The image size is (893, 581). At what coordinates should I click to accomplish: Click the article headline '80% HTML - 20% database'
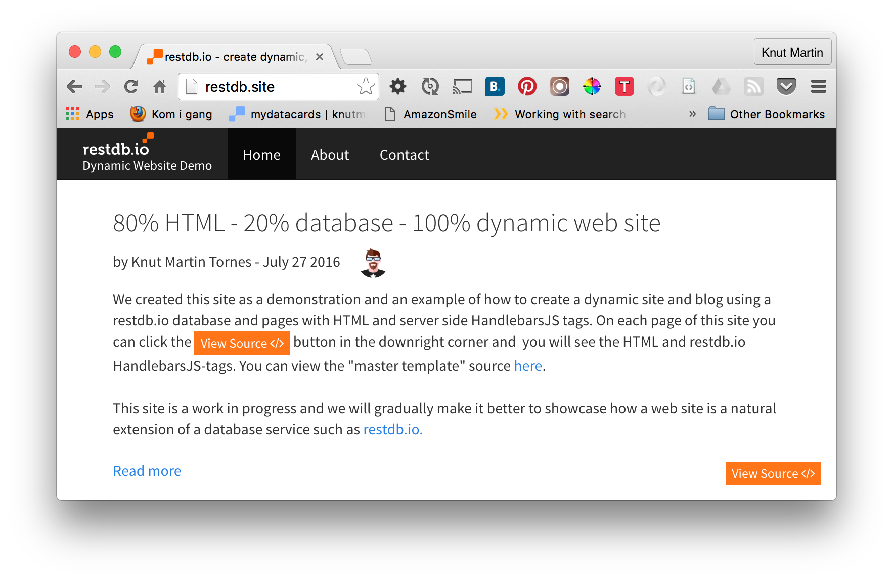(x=386, y=223)
